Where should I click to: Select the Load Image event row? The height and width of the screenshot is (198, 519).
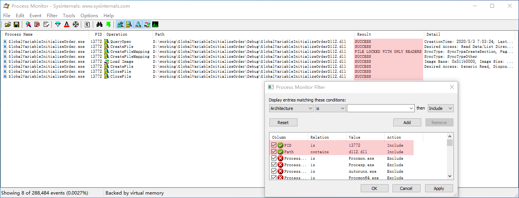pyautogui.click(x=259, y=61)
